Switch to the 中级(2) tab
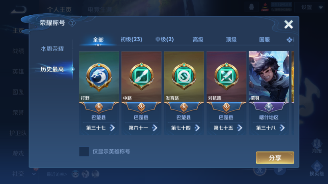This screenshot has height=184, width=328. click(164, 39)
